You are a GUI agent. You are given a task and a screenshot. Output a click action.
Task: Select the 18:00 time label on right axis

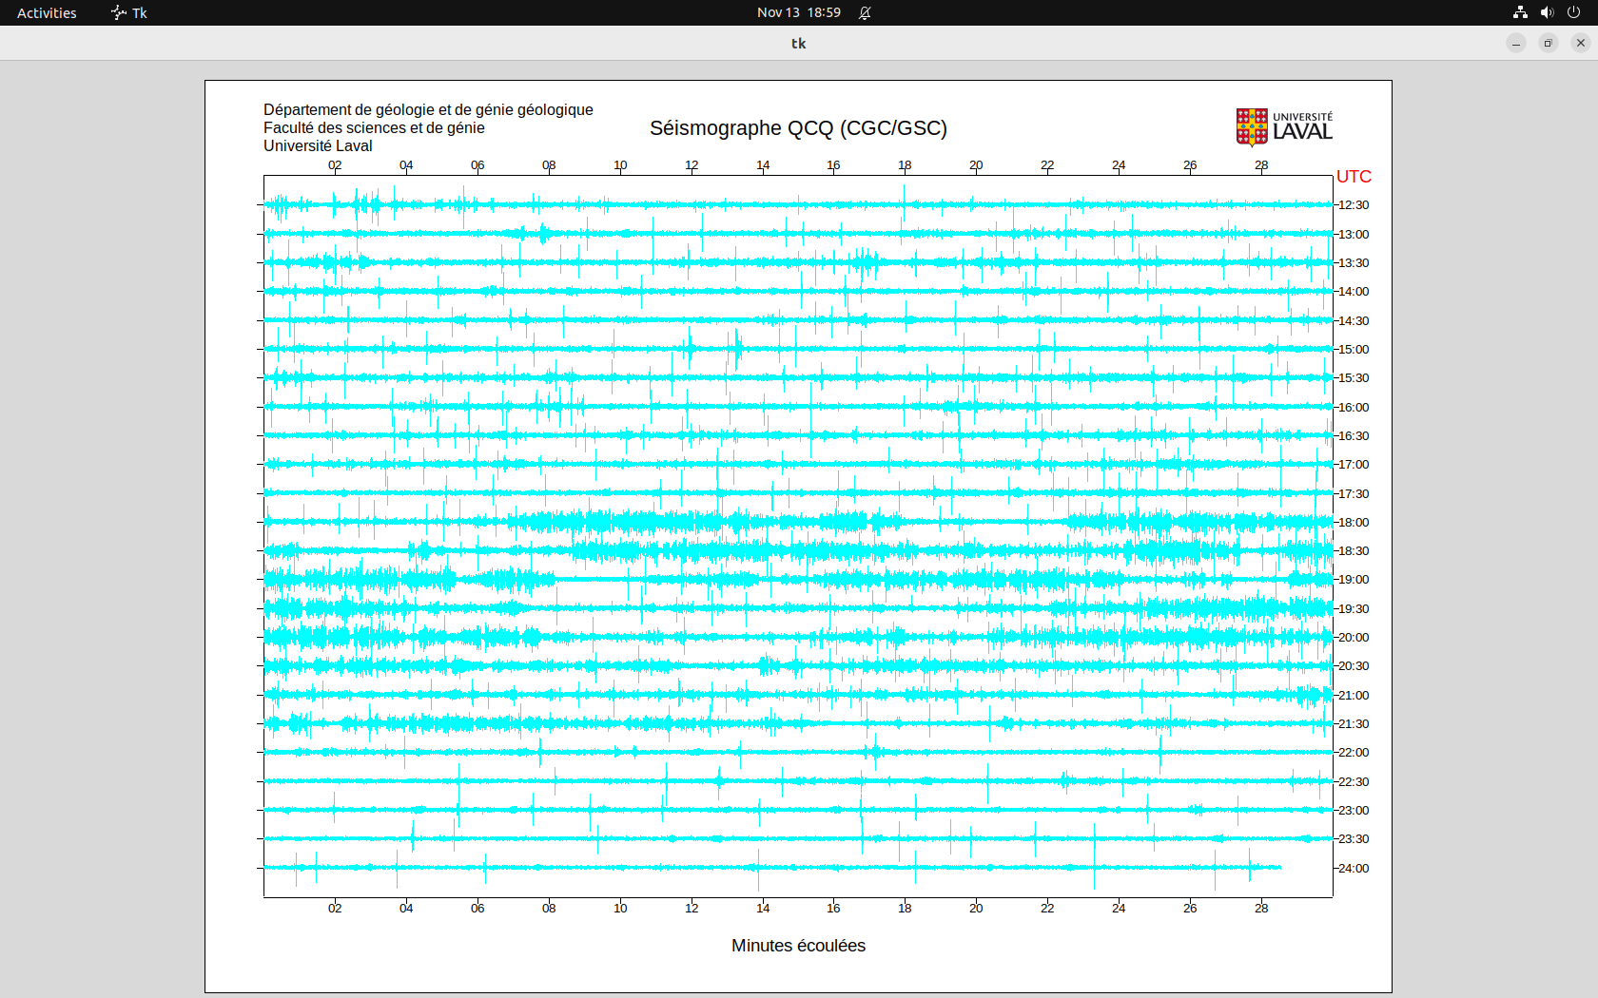click(1354, 523)
